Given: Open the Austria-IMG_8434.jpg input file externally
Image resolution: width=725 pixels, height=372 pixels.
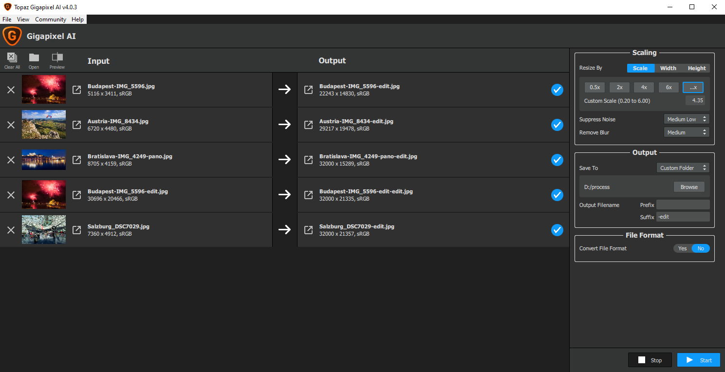Looking at the screenshot, I should pyautogui.click(x=77, y=125).
